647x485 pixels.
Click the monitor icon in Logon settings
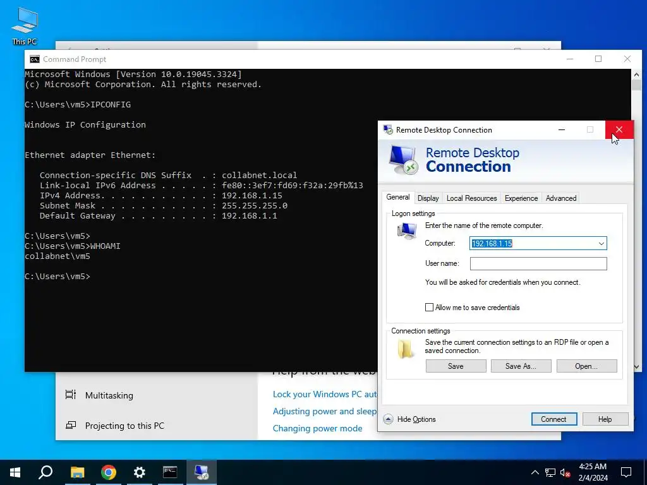407,231
